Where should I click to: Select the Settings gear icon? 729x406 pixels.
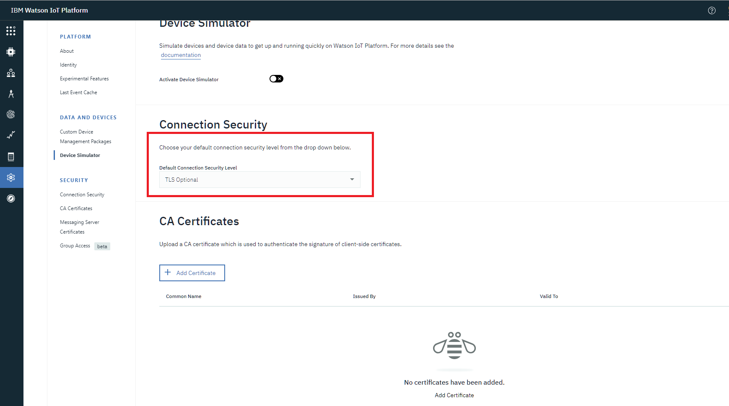(x=11, y=177)
